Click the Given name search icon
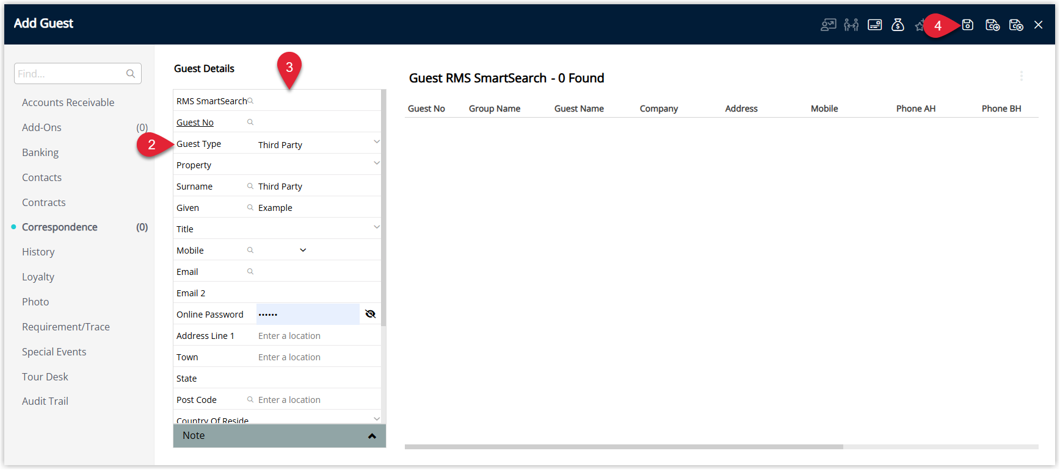Viewport: 1060px width, 470px height. (x=250, y=208)
